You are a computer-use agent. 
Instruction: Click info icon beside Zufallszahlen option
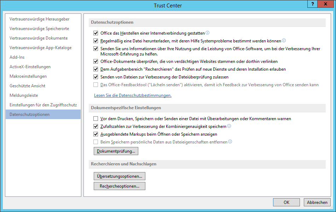[x=229, y=126]
